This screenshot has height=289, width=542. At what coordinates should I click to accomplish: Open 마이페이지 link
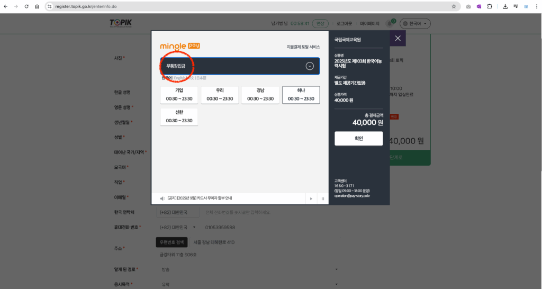point(369,23)
